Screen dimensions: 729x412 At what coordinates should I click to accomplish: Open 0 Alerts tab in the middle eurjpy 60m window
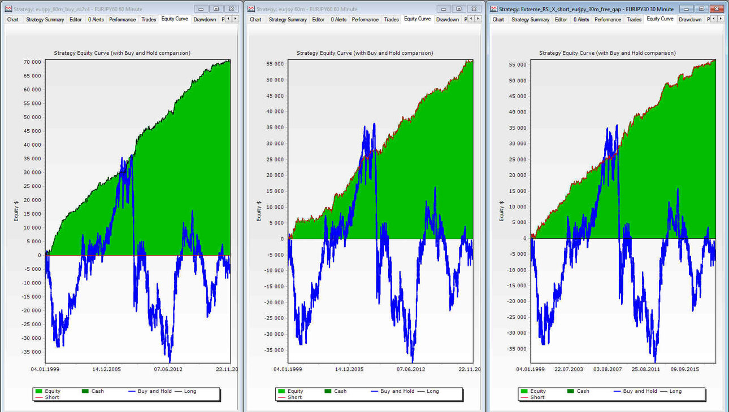pos(339,19)
